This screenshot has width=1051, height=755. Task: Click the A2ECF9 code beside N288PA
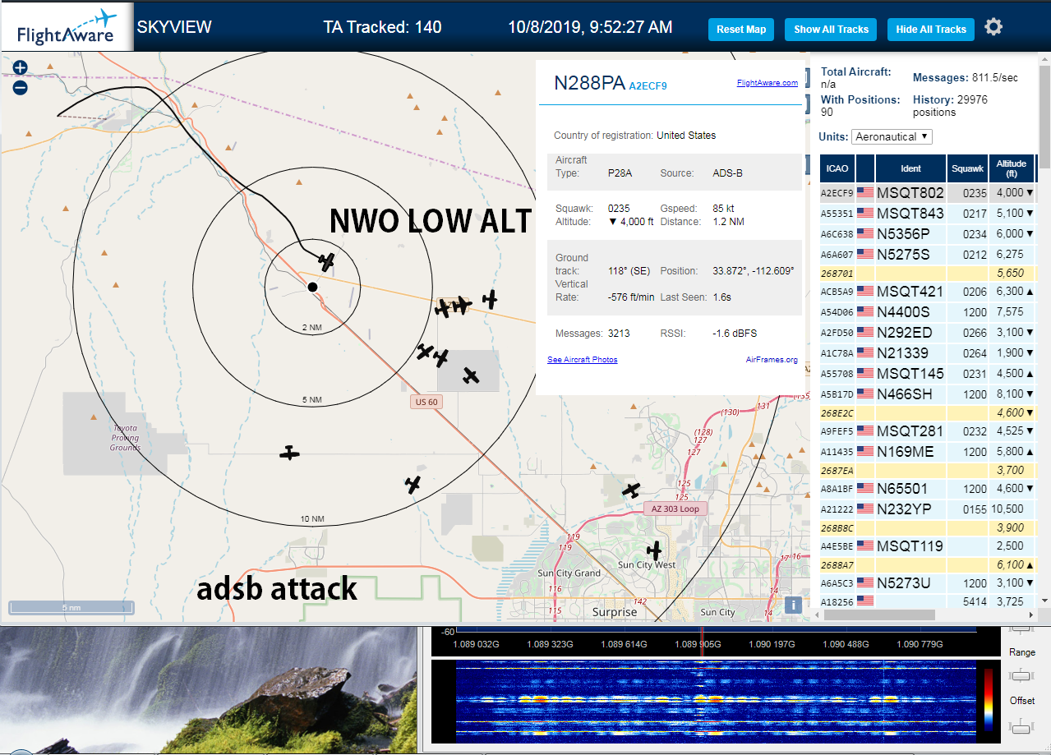(648, 85)
